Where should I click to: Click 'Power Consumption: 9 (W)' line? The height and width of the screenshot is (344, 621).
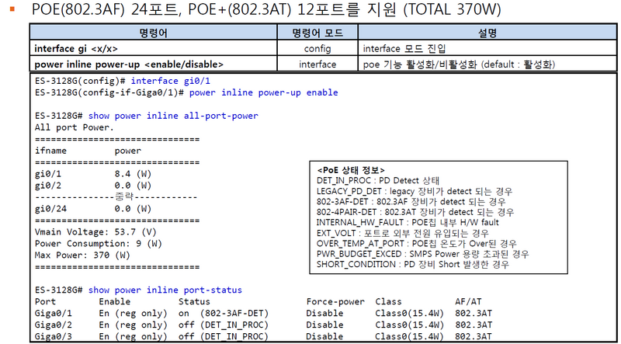pyautogui.click(x=99, y=243)
